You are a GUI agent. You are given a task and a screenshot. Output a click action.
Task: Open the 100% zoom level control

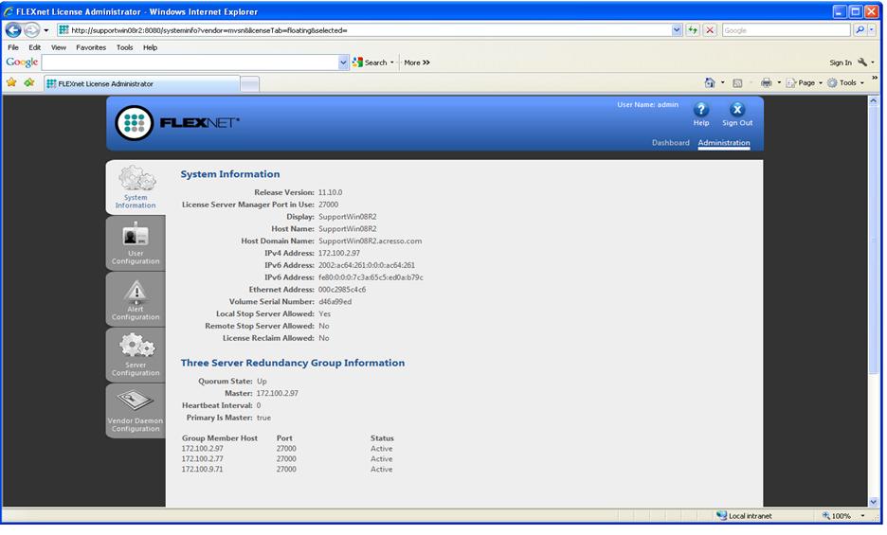pos(842,516)
